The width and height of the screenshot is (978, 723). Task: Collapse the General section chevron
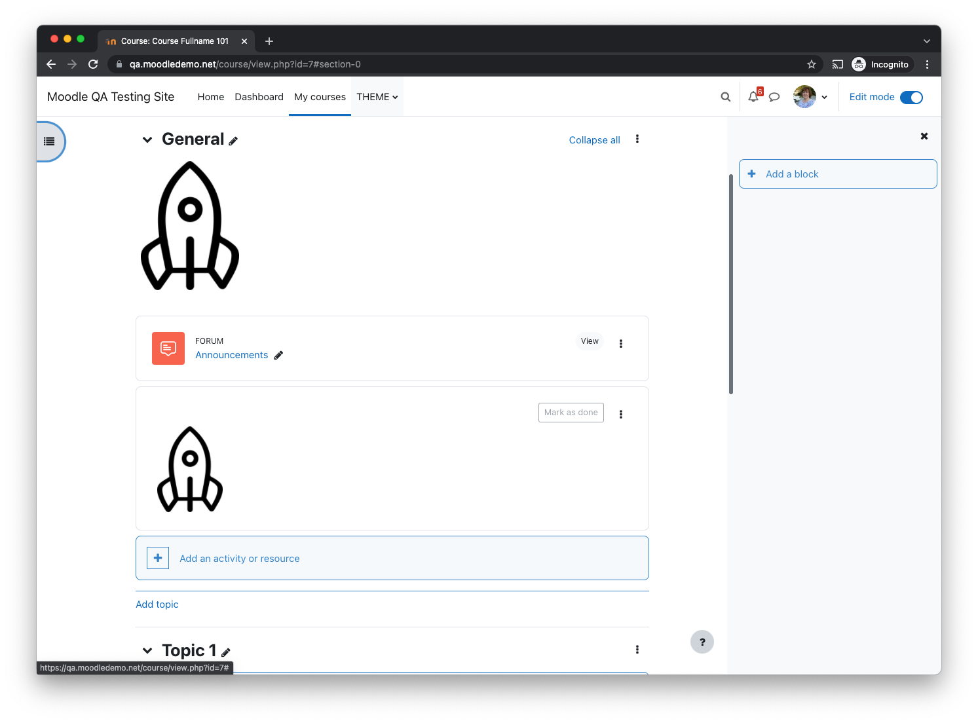coord(147,139)
